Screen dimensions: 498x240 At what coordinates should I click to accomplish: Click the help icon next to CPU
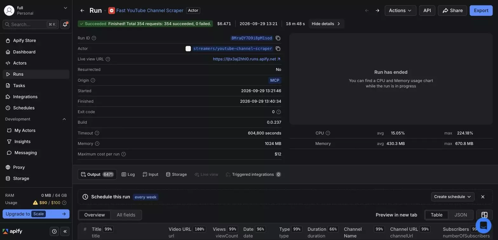(x=328, y=133)
